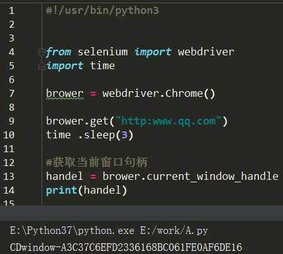Click 'current_window_handle' on line 13
Viewport: 283px width, 254px height.
pyautogui.click(x=213, y=177)
